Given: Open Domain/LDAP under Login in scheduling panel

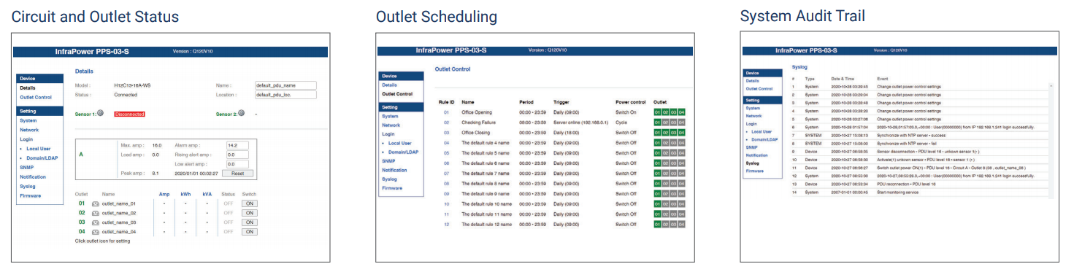Looking at the screenshot, I should [x=402, y=152].
